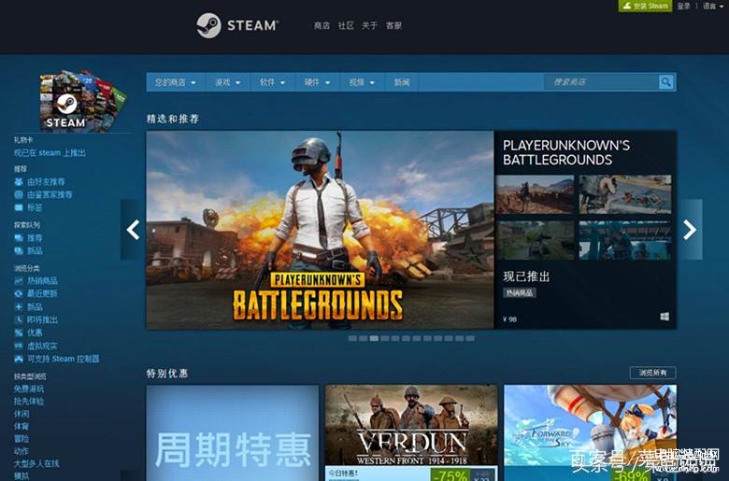Open 虚拟现实 VR icon
This screenshot has width=729, height=481.
pos(19,346)
